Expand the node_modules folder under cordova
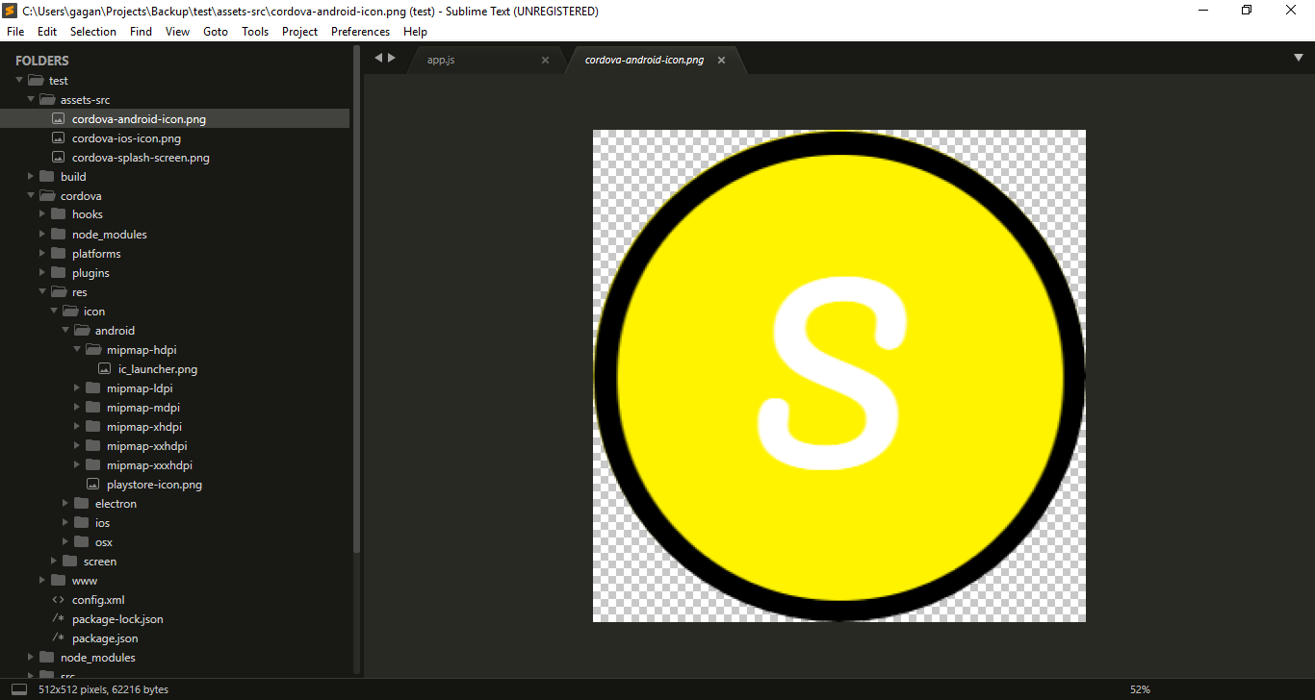1315x700 pixels. pyautogui.click(x=43, y=235)
